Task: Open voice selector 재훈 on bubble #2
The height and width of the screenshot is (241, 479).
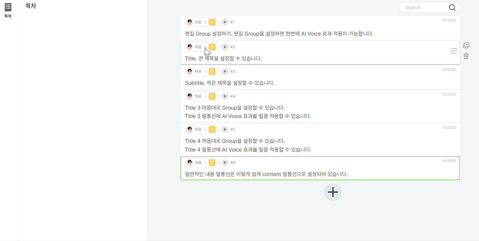Action: 195,47
